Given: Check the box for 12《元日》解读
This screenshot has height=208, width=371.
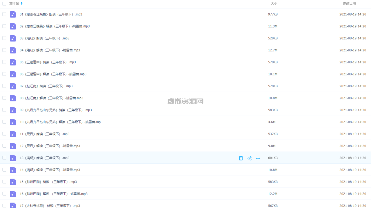Looking at the screenshot, I should (4, 146).
